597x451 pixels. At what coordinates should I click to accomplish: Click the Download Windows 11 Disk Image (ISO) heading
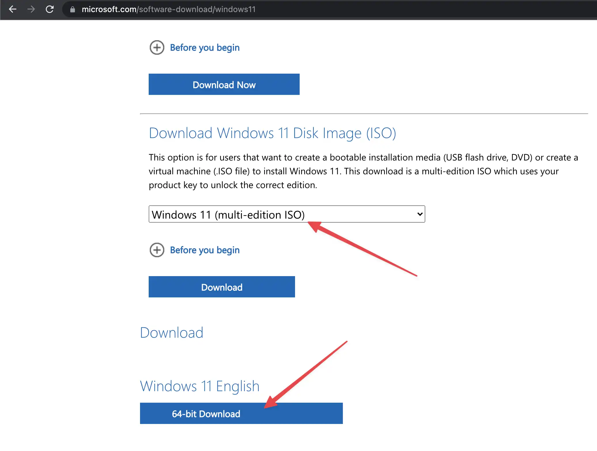(x=273, y=133)
